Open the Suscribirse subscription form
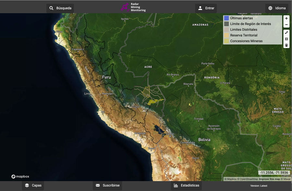The image size is (292, 191). [x=107, y=185]
